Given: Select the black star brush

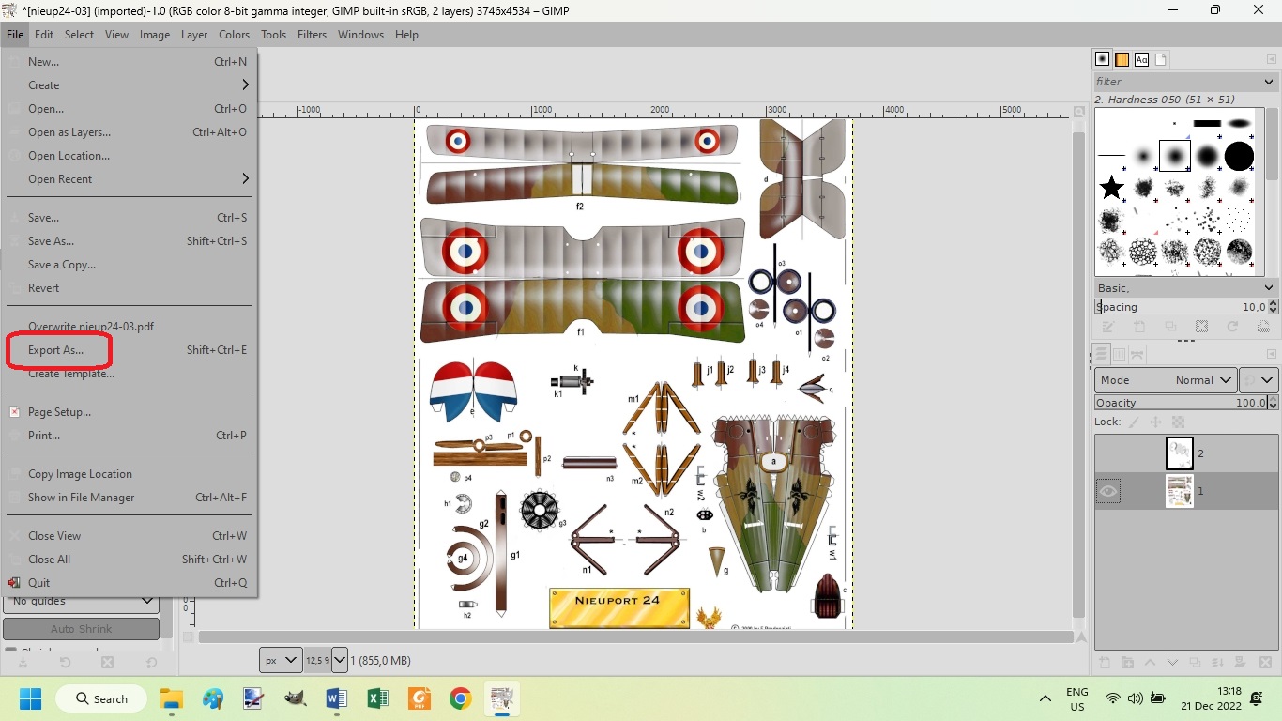Looking at the screenshot, I should [x=1112, y=188].
